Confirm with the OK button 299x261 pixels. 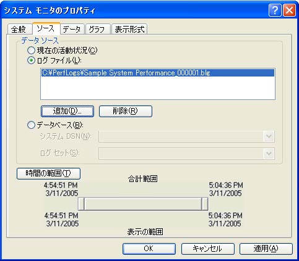[149, 249]
